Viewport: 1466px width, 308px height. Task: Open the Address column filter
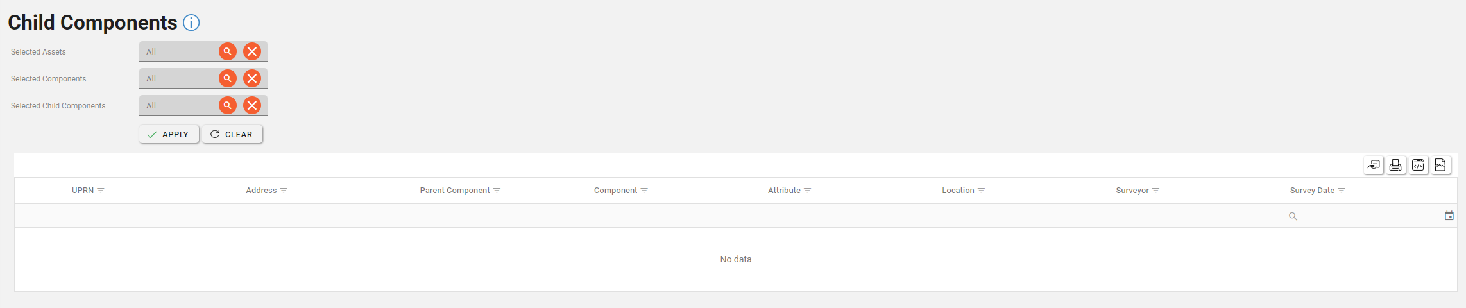284,191
